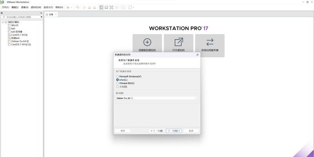
Task: Select the Win10 virtual machine
Action: pyautogui.click(x=15, y=25)
